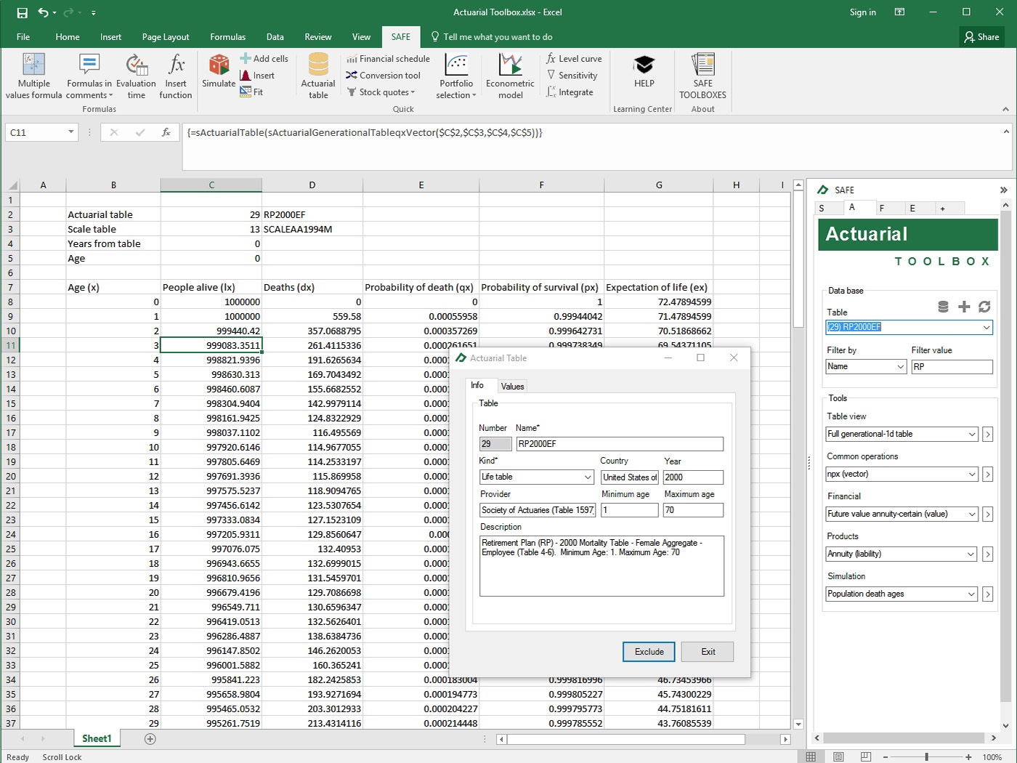Switch to Page Layout view icon
This screenshot has height=763, width=1017.
pyautogui.click(x=838, y=756)
